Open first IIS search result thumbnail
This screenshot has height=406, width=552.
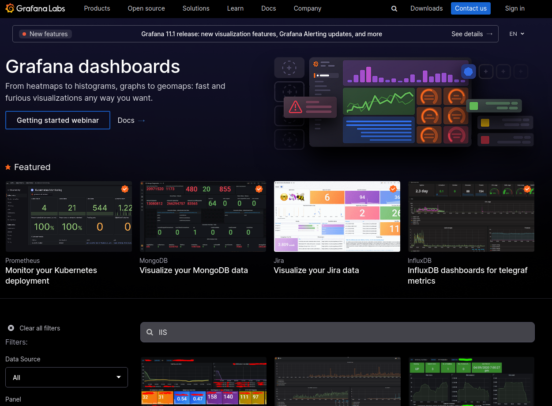[x=203, y=381]
